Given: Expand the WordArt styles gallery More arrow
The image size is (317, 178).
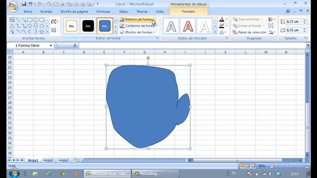Looking at the screenshot, I should point(215,32).
